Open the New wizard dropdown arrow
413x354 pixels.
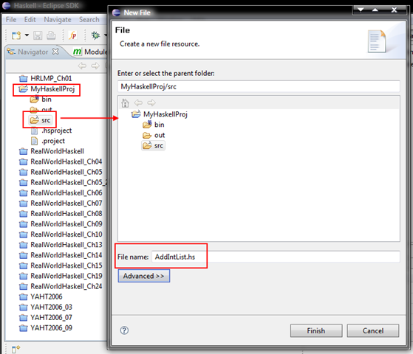(x=27, y=35)
